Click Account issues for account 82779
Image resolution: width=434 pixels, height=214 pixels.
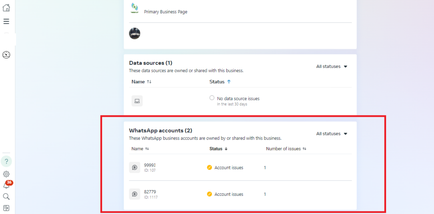click(x=229, y=194)
